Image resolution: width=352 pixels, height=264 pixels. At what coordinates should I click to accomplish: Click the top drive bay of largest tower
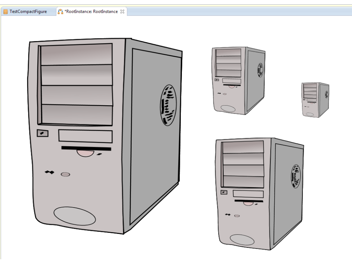[76, 55]
